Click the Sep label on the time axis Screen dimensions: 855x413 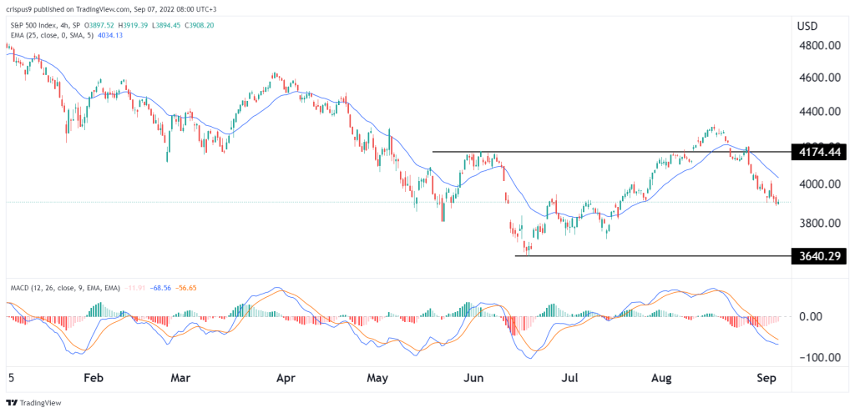pyautogui.click(x=765, y=377)
